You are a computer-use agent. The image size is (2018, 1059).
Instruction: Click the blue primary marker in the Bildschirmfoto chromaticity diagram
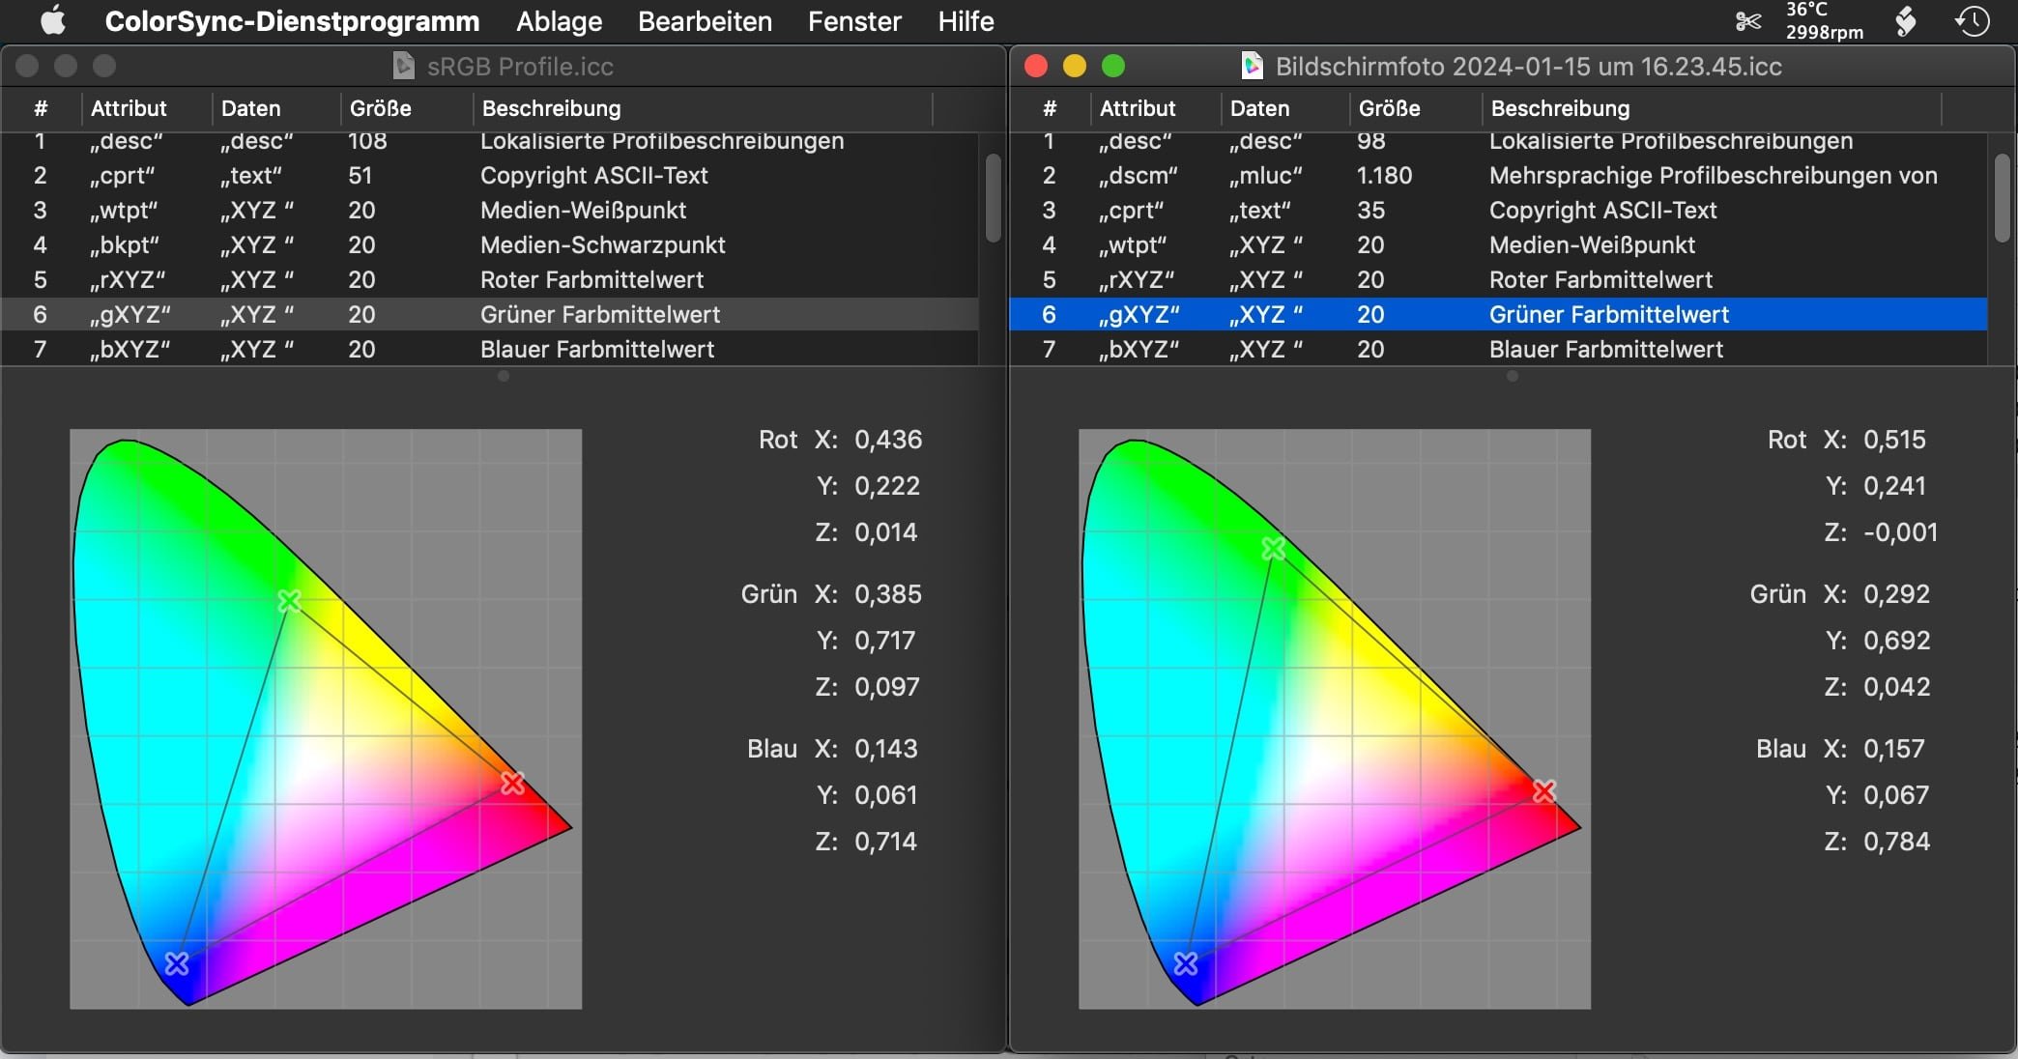coord(1186,963)
